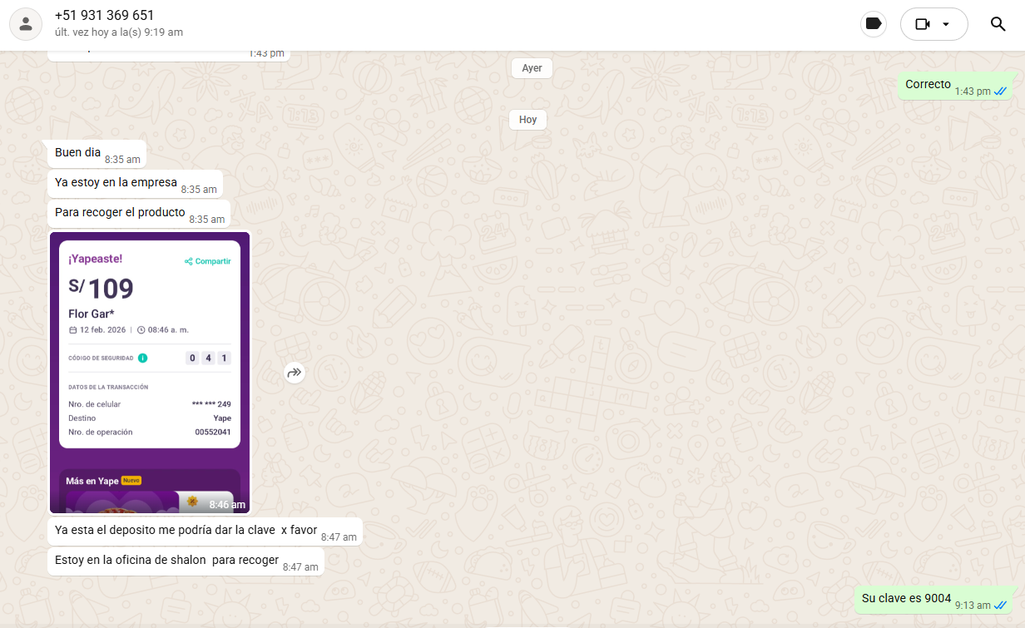Select 'Para recoger el producto' message bubble
The image size is (1025, 628).
tap(120, 213)
